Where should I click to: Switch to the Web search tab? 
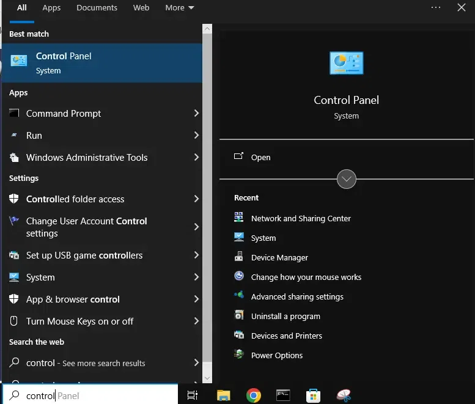[x=141, y=7]
